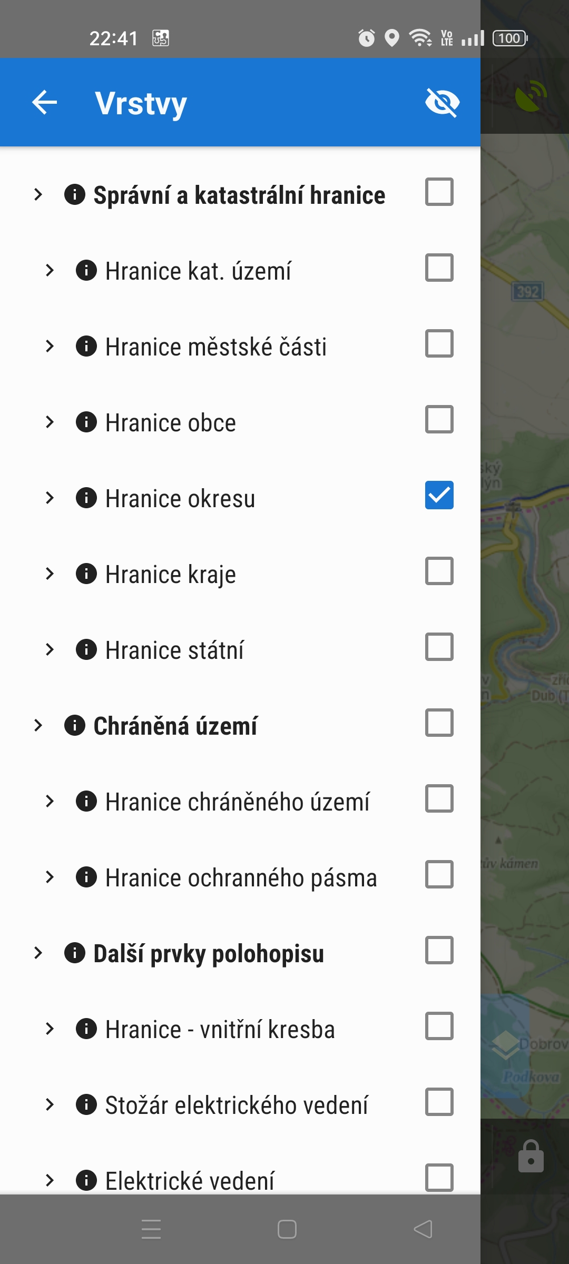The height and width of the screenshot is (1264, 569).
Task: Tap the Hranice ochranného pásma label
Action: click(x=241, y=878)
